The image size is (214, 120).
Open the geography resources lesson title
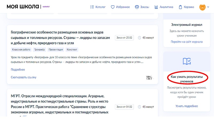pos(60,38)
